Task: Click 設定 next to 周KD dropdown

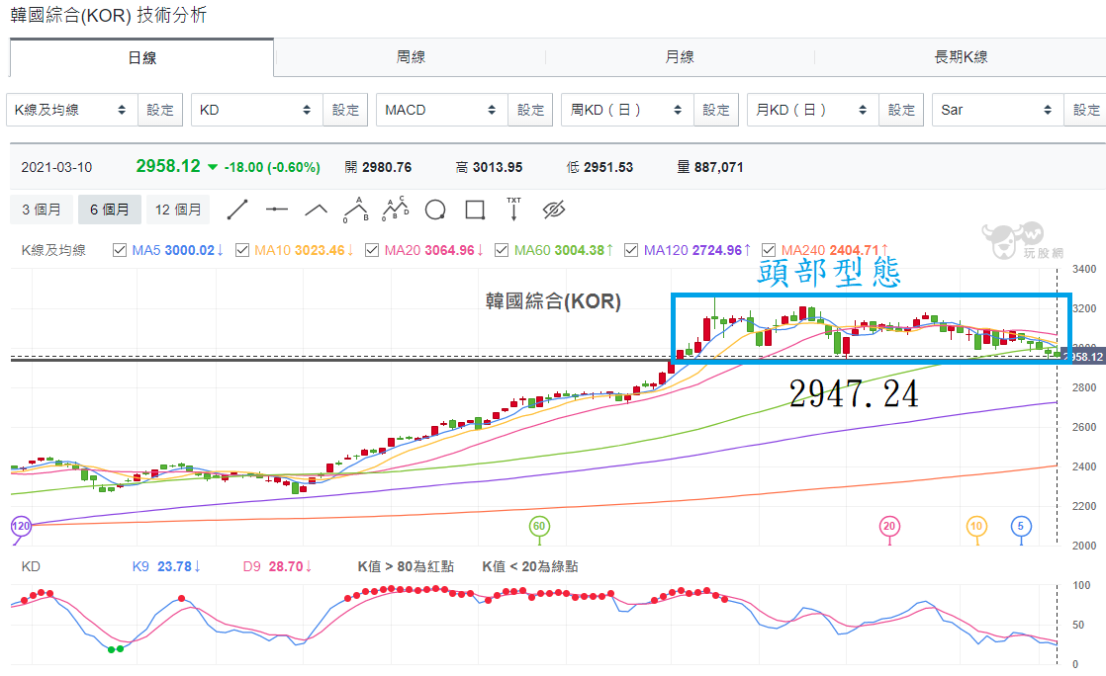Action: pyautogui.click(x=716, y=110)
